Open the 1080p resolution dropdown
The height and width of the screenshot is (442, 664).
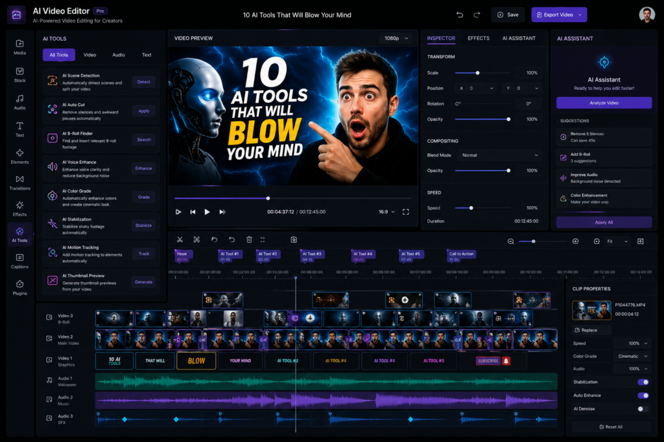pyautogui.click(x=396, y=38)
